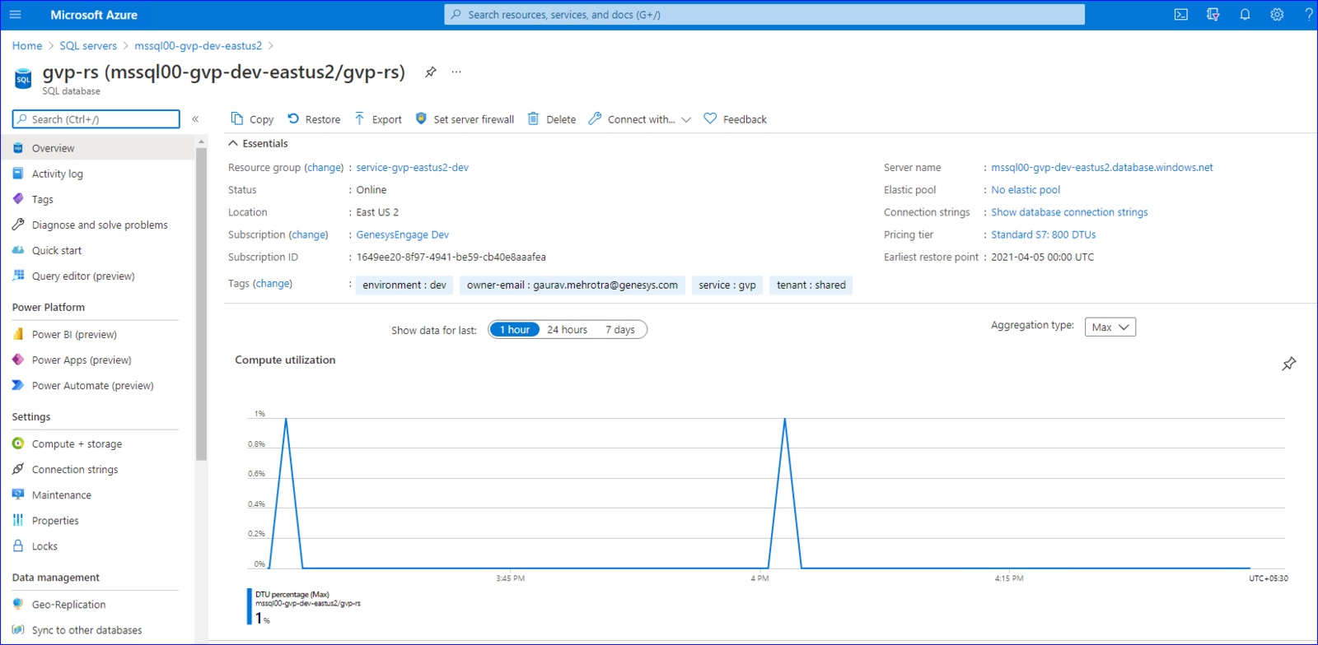Click the global Azure search bar
The width and height of the screenshot is (1318, 645).
(764, 15)
